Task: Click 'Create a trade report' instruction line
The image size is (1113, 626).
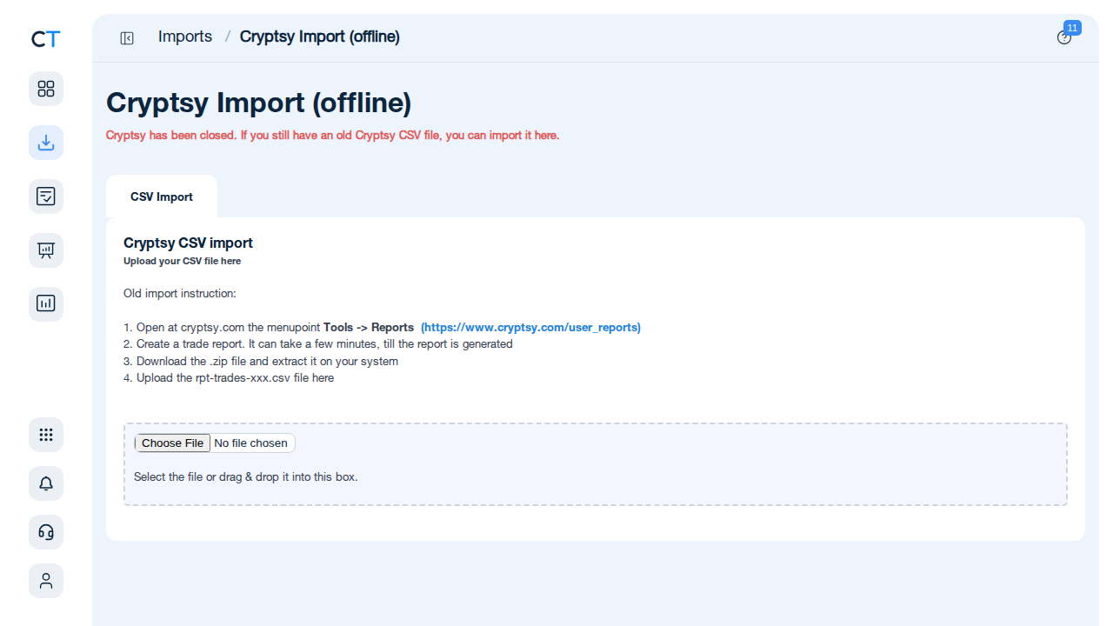Action: 318,344
